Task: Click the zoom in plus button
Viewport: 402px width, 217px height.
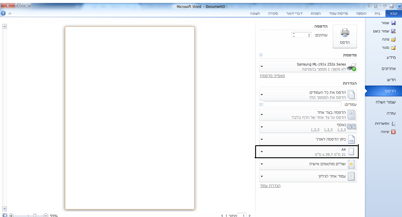Action: (11, 216)
